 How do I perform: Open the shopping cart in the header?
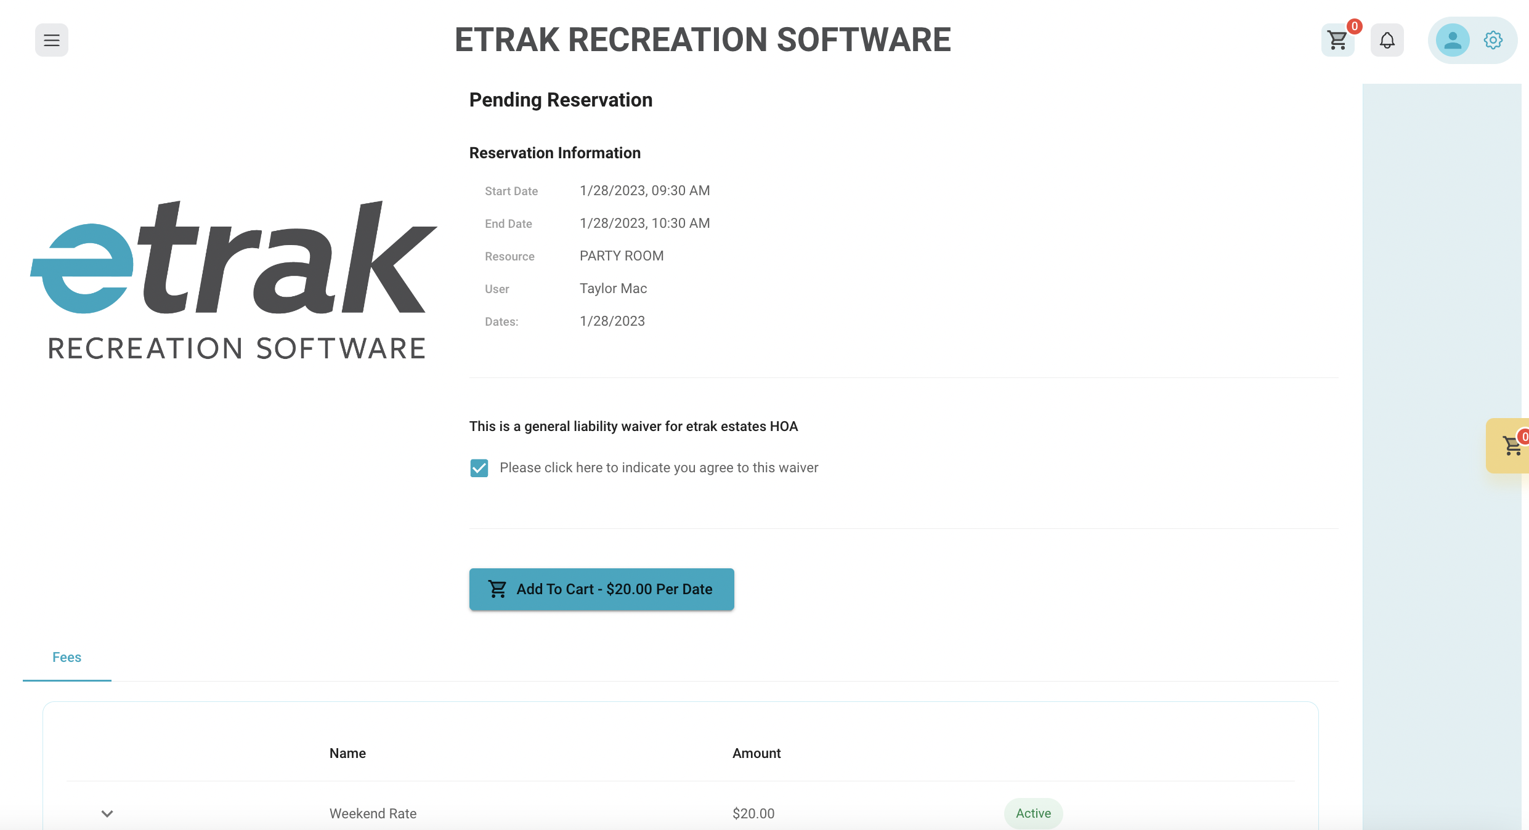click(x=1337, y=40)
